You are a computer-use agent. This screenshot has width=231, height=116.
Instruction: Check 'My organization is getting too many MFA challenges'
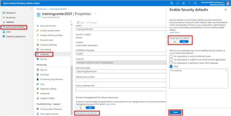[x=171, y=63]
